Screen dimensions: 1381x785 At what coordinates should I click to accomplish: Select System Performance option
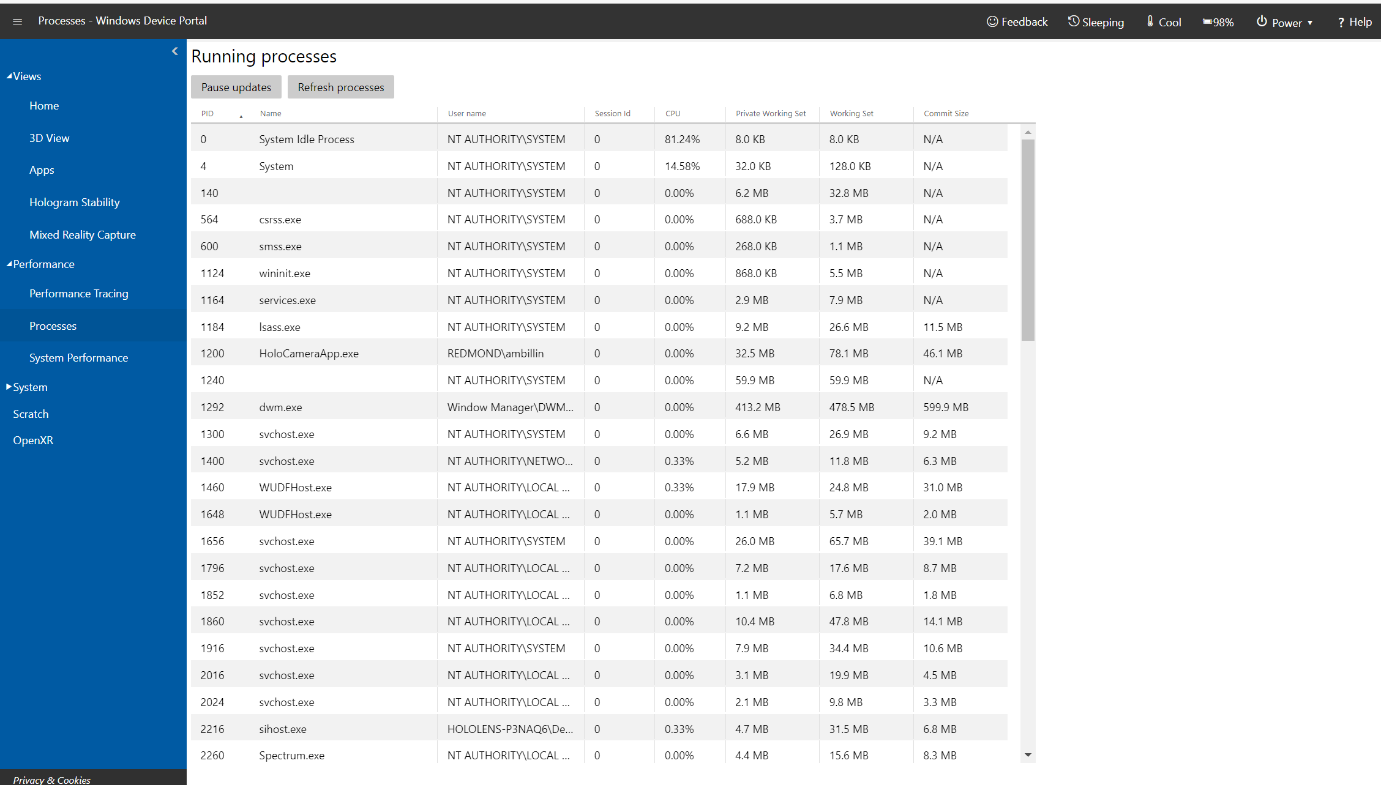(78, 357)
